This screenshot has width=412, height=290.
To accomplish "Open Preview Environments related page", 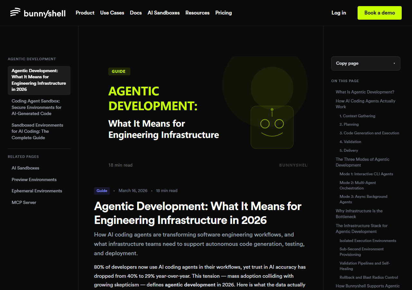I will [34, 179].
